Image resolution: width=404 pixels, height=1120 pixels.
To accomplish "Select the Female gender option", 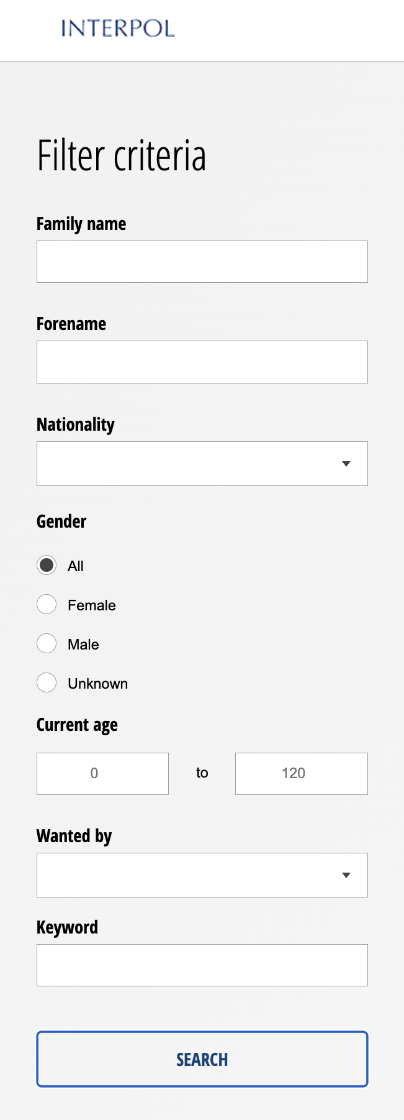I will pos(47,605).
